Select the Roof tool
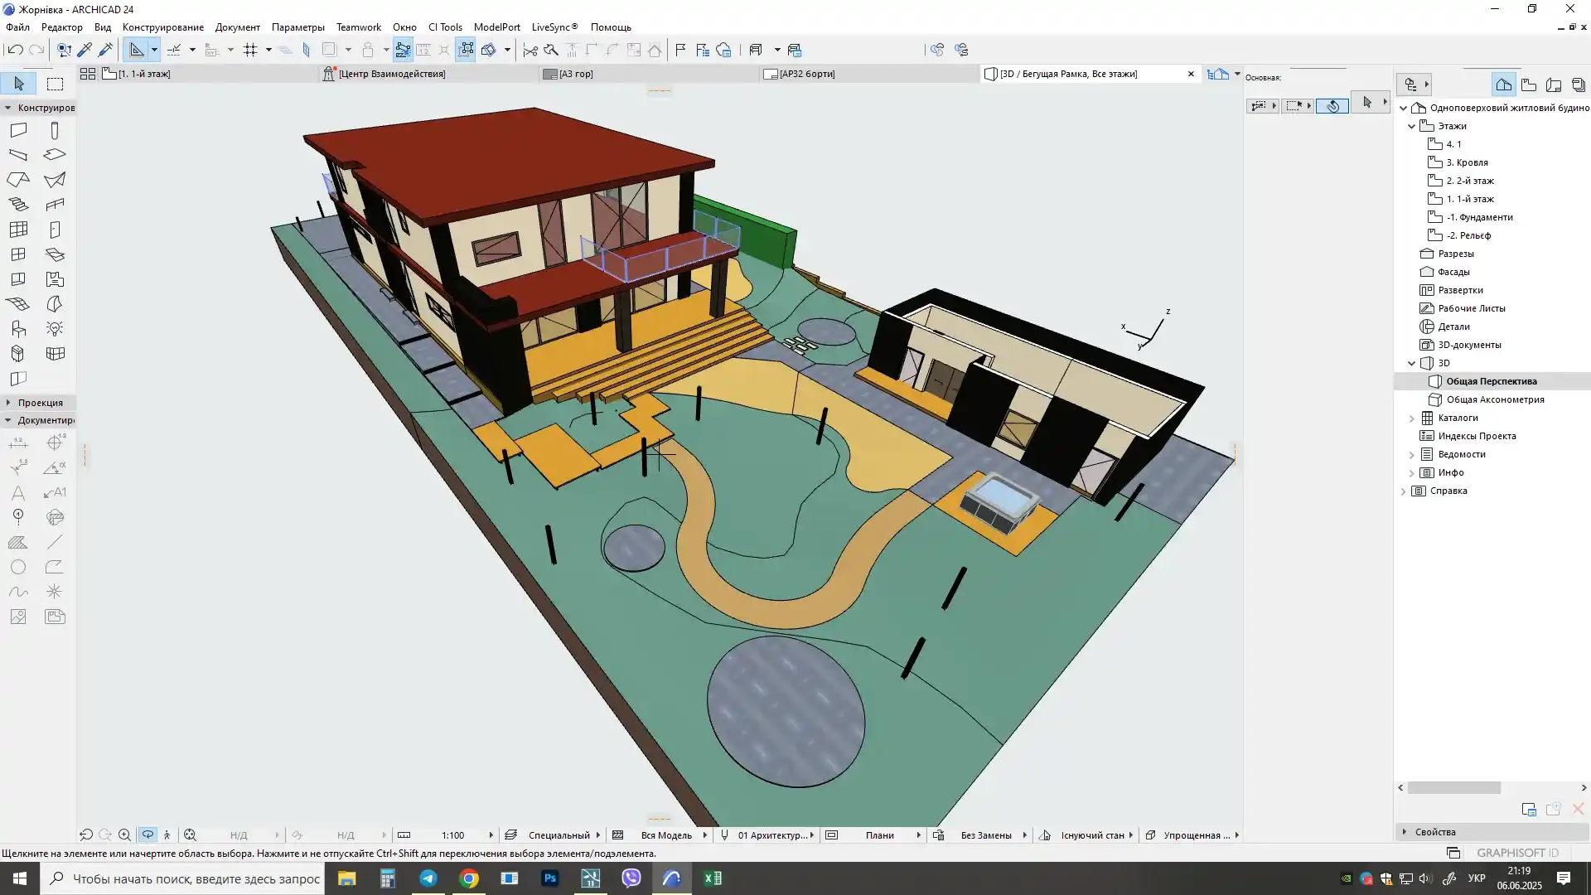Image resolution: width=1591 pixels, height=895 pixels. (18, 180)
